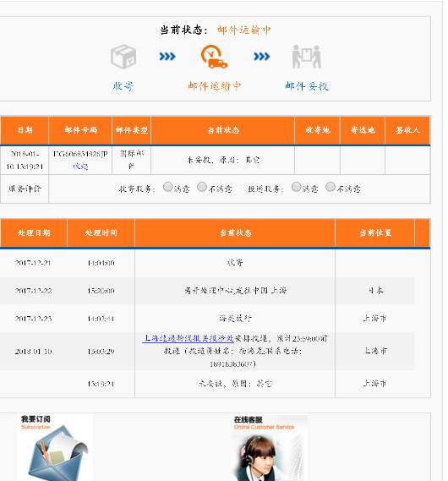Viewport: 448px width, 481px height.
Task: Click the 处理时间 column header
Action: point(101,232)
